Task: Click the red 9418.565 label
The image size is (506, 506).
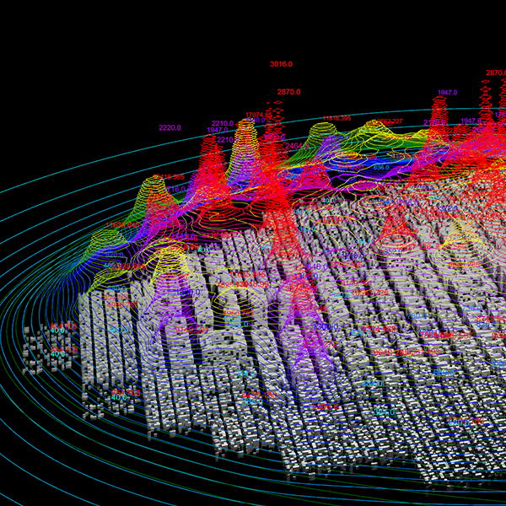Action: point(169,177)
